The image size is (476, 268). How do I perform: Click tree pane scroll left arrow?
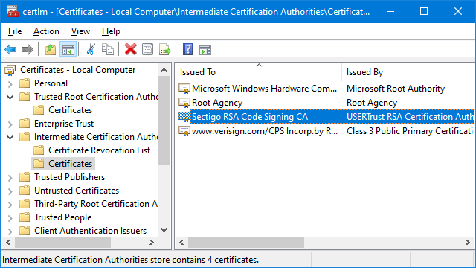coord(8,242)
